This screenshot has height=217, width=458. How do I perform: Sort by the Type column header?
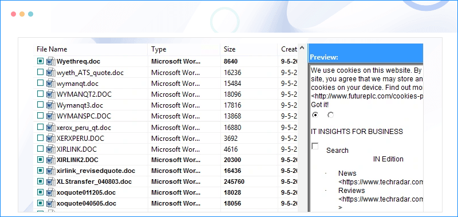tap(184, 49)
